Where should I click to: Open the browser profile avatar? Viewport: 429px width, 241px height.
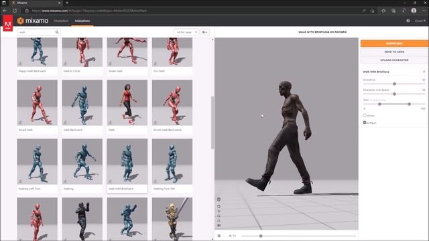click(x=414, y=11)
